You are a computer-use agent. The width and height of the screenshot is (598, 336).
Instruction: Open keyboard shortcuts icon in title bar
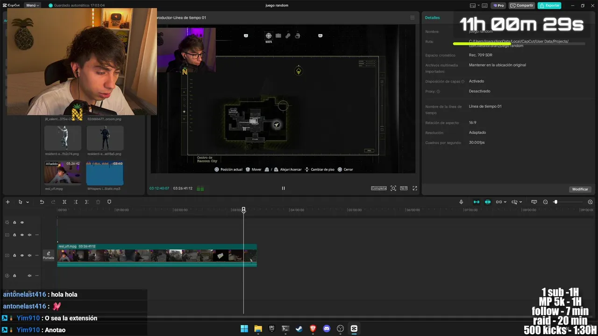pos(485,6)
